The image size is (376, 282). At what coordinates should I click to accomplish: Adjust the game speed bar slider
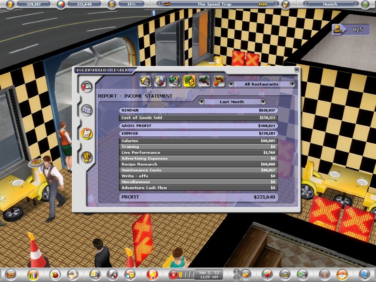tap(186, 275)
